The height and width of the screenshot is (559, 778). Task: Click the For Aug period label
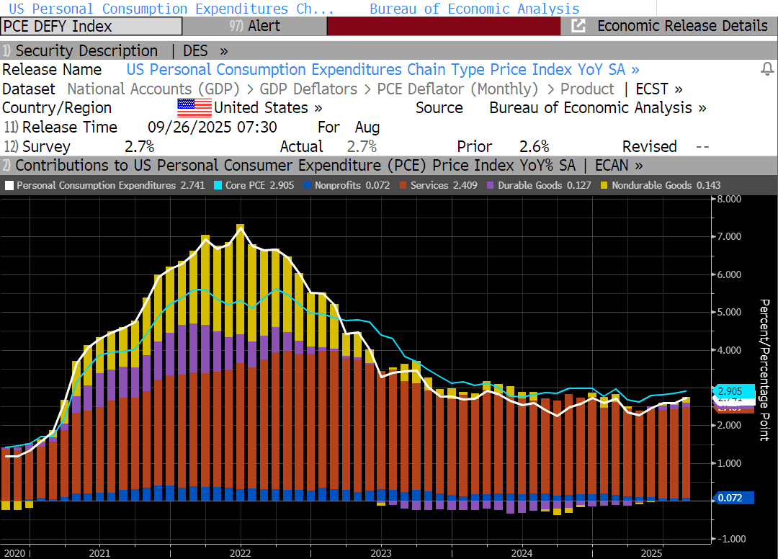(349, 127)
